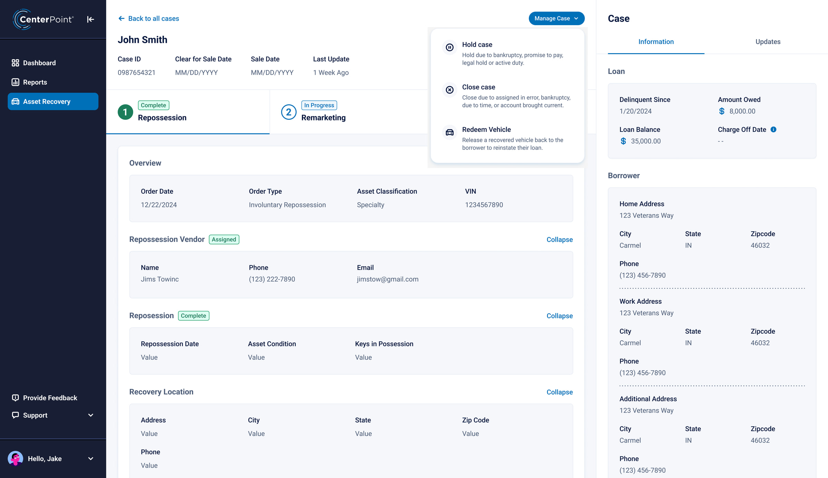Click the Redeem Vehicle car icon

click(x=450, y=132)
